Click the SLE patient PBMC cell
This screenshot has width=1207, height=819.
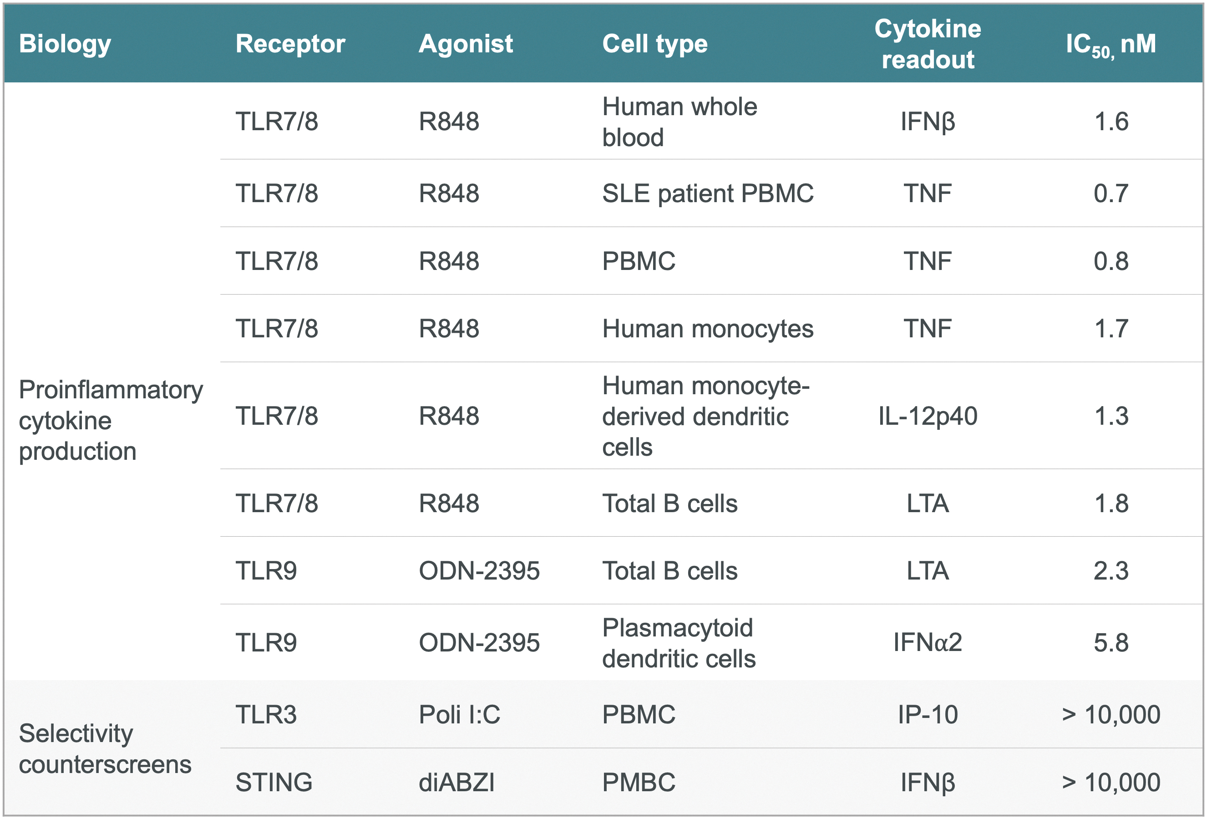coord(708,193)
